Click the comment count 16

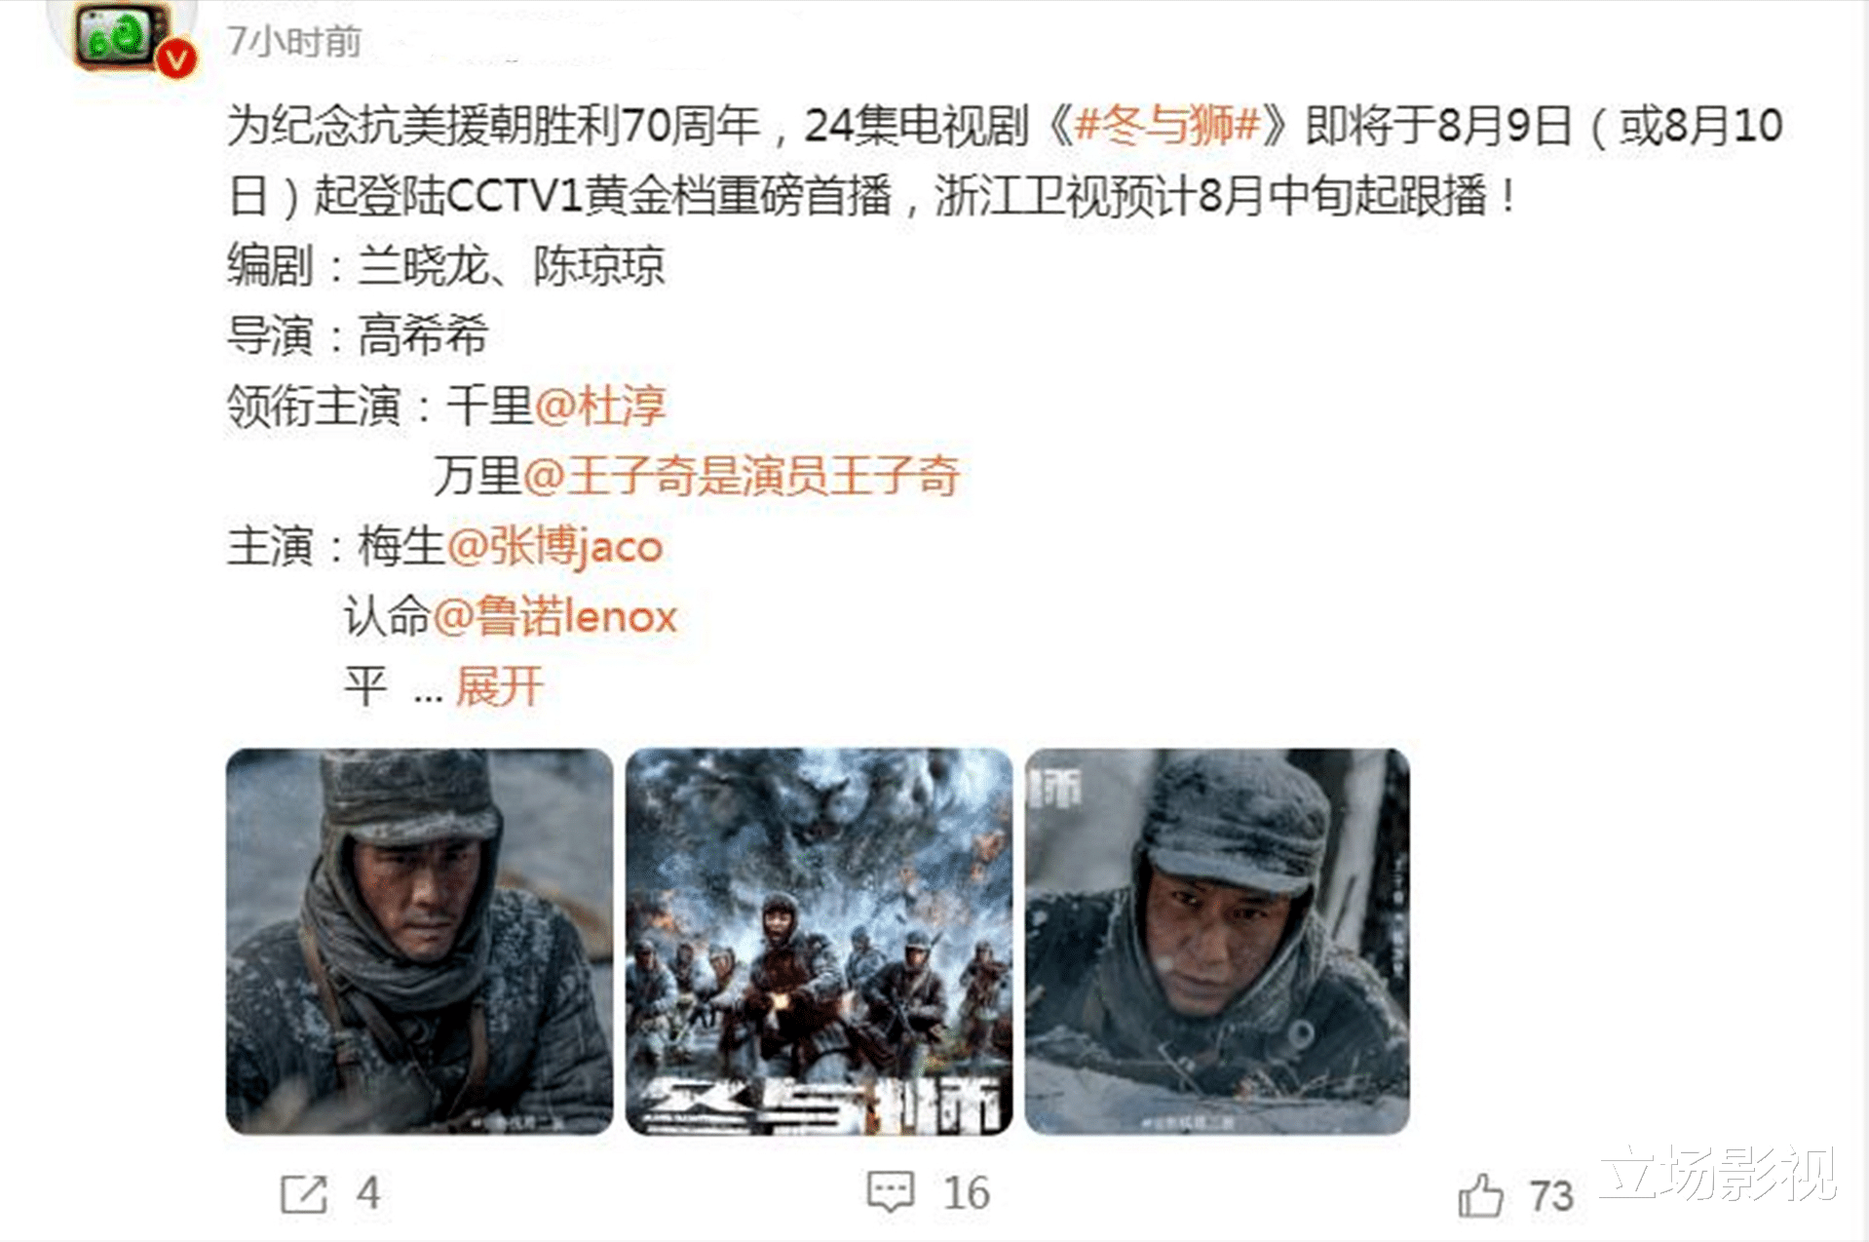pos(966,1193)
